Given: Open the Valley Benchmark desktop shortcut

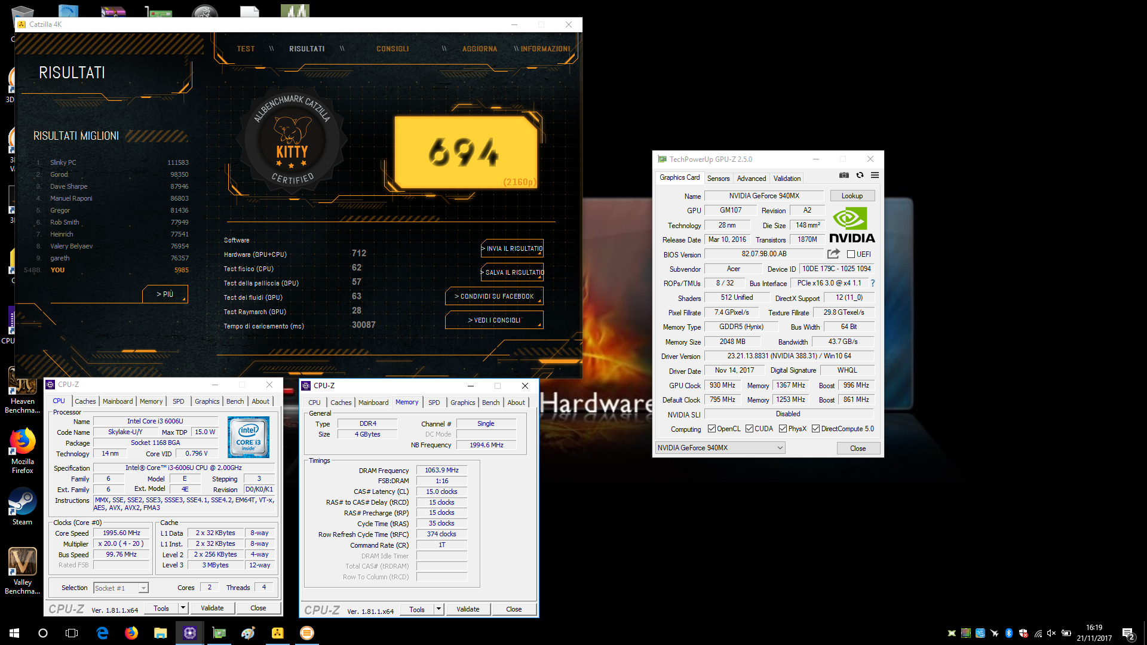Looking at the screenshot, I should tap(22, 571).
